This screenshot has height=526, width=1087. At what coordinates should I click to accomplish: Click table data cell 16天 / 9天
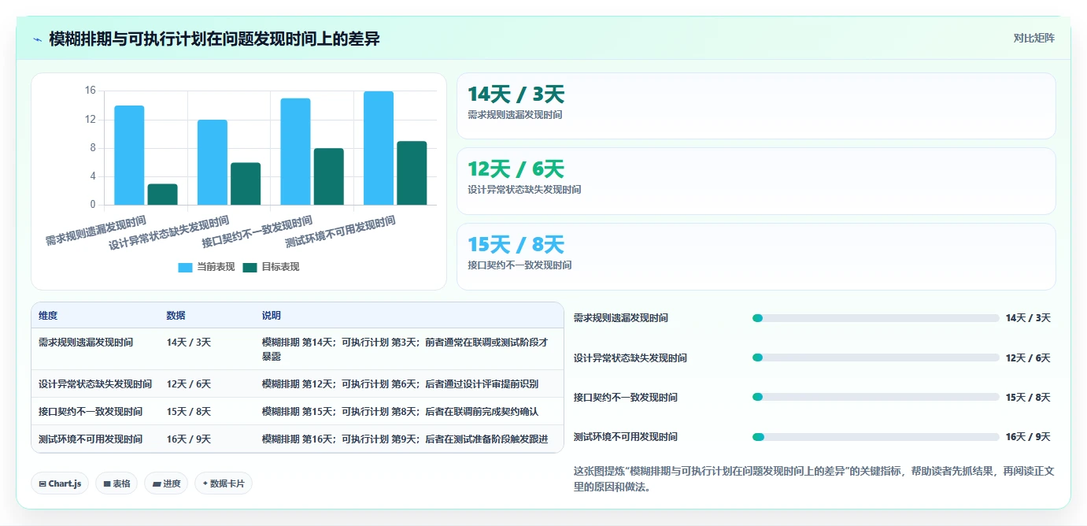click(x=189, y=439)
